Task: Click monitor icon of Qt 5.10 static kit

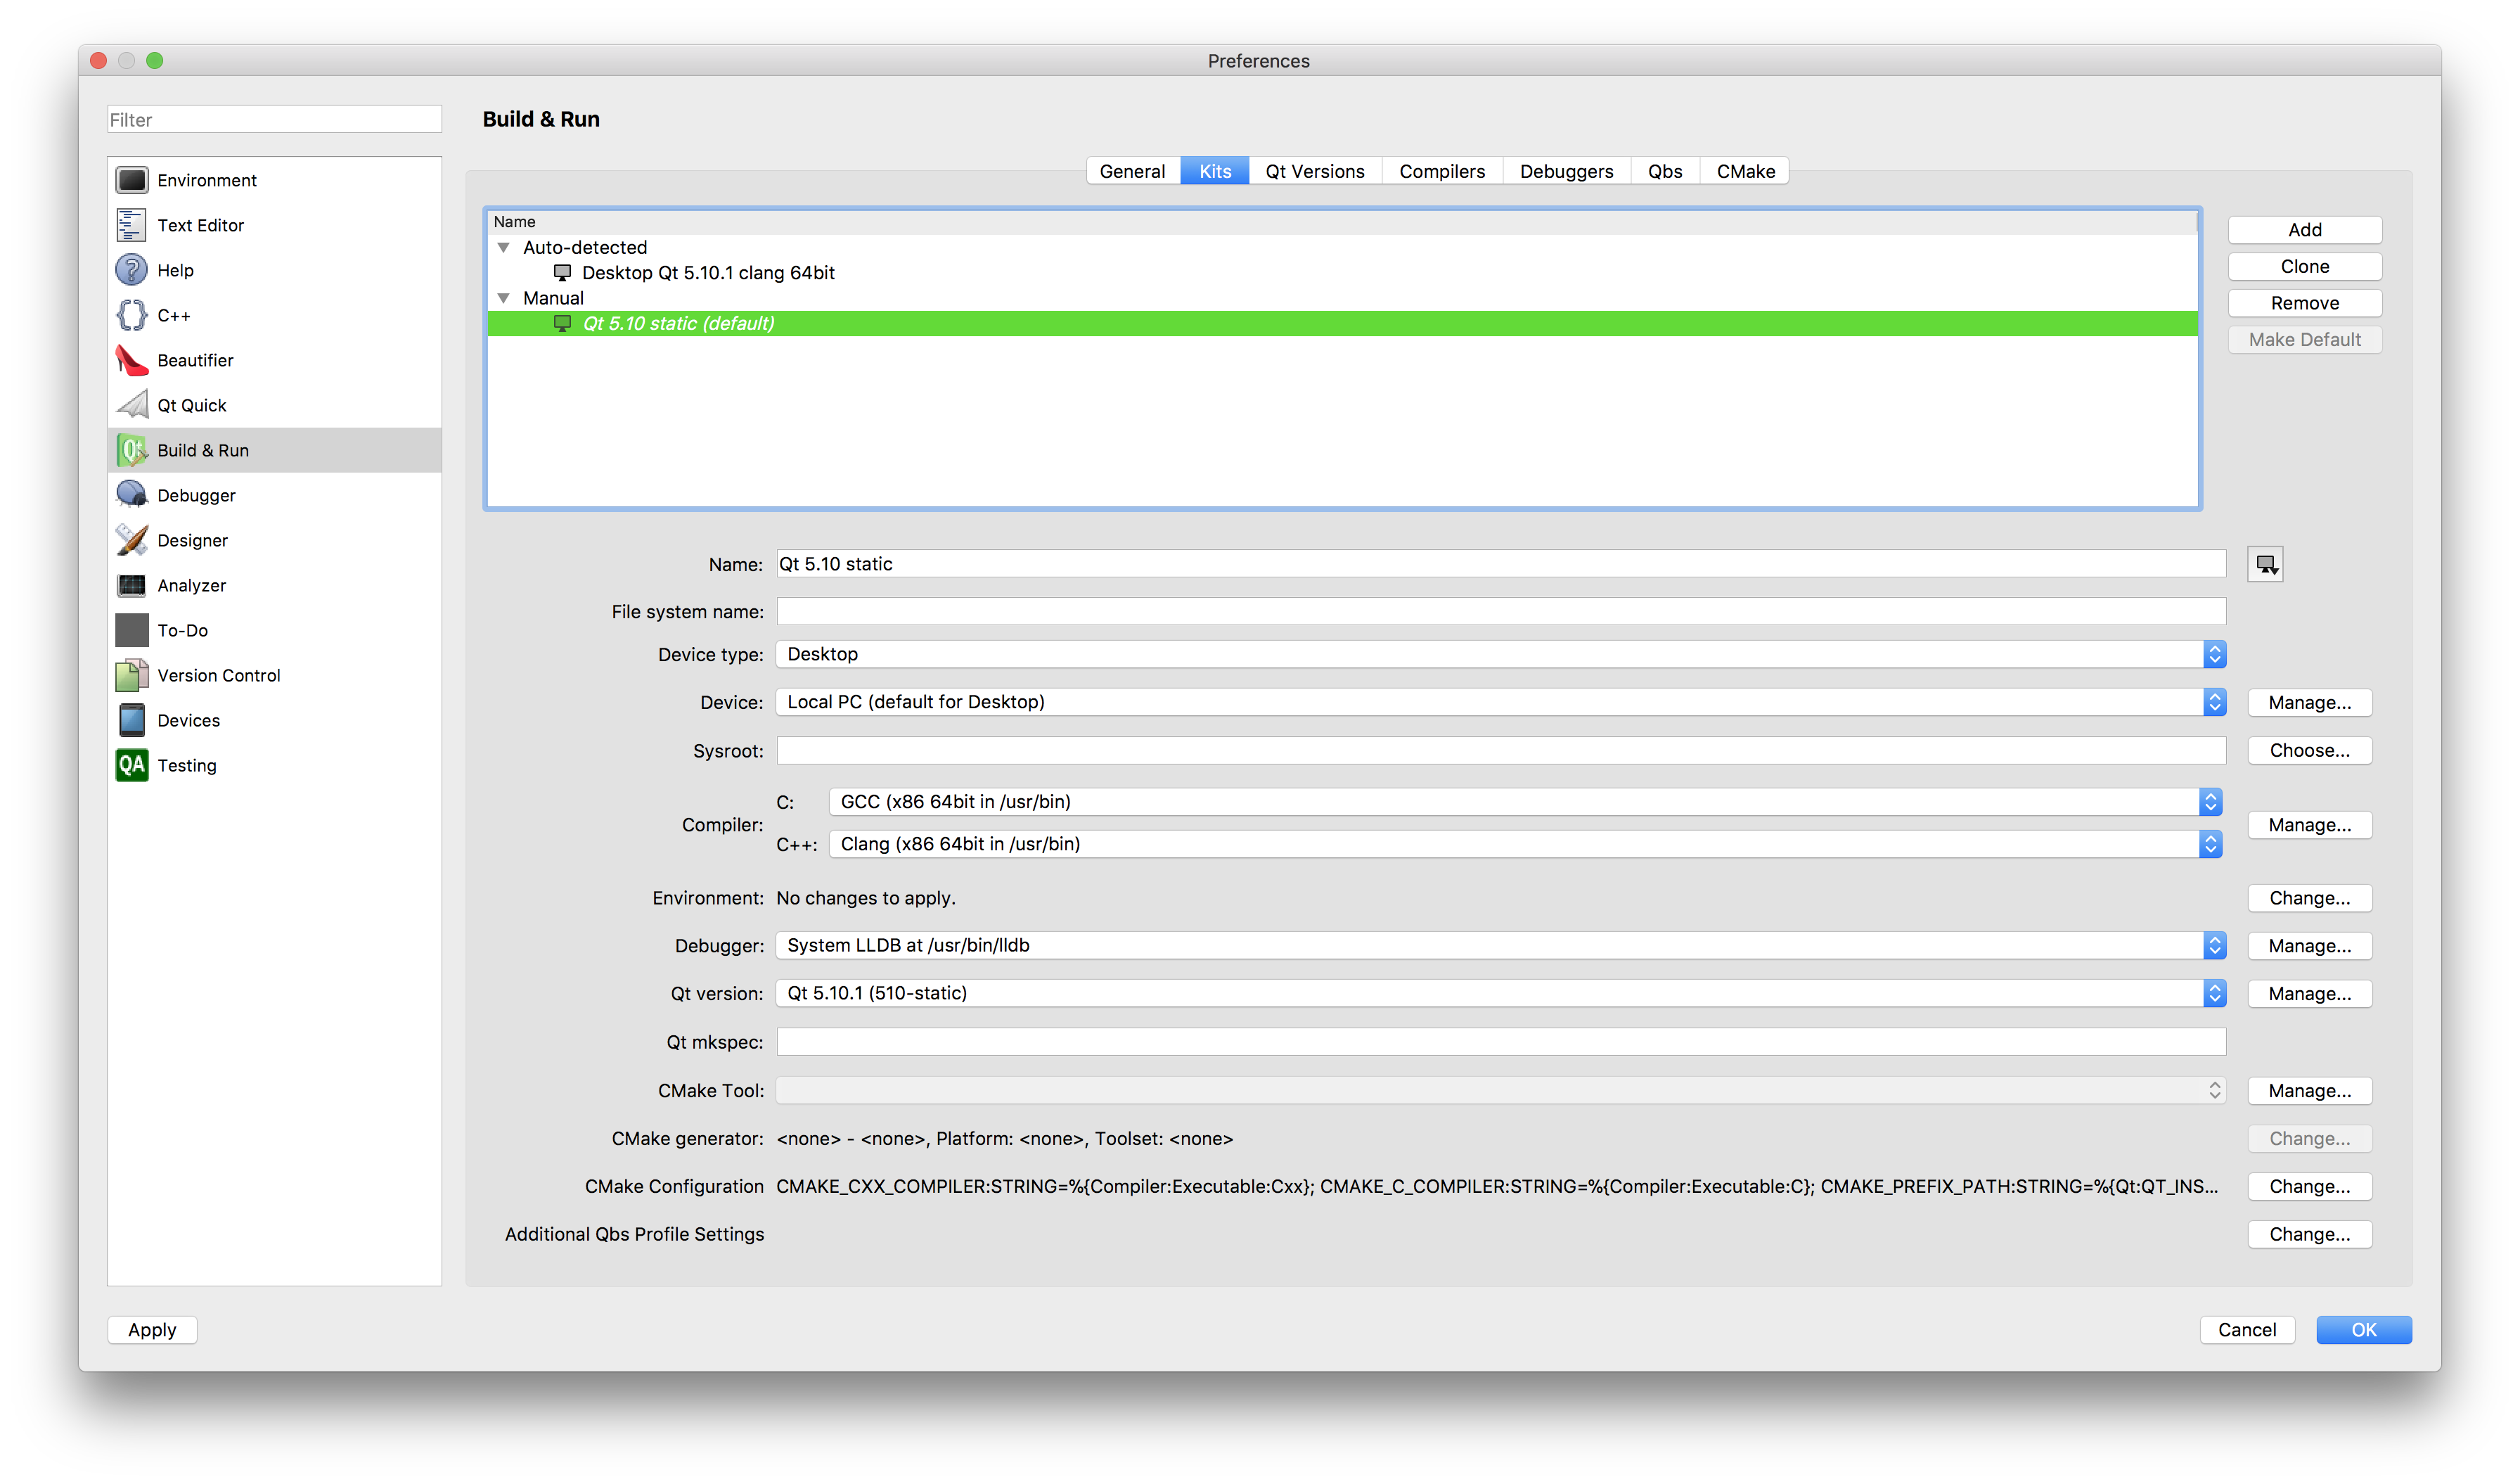Action: coord(563,324)
